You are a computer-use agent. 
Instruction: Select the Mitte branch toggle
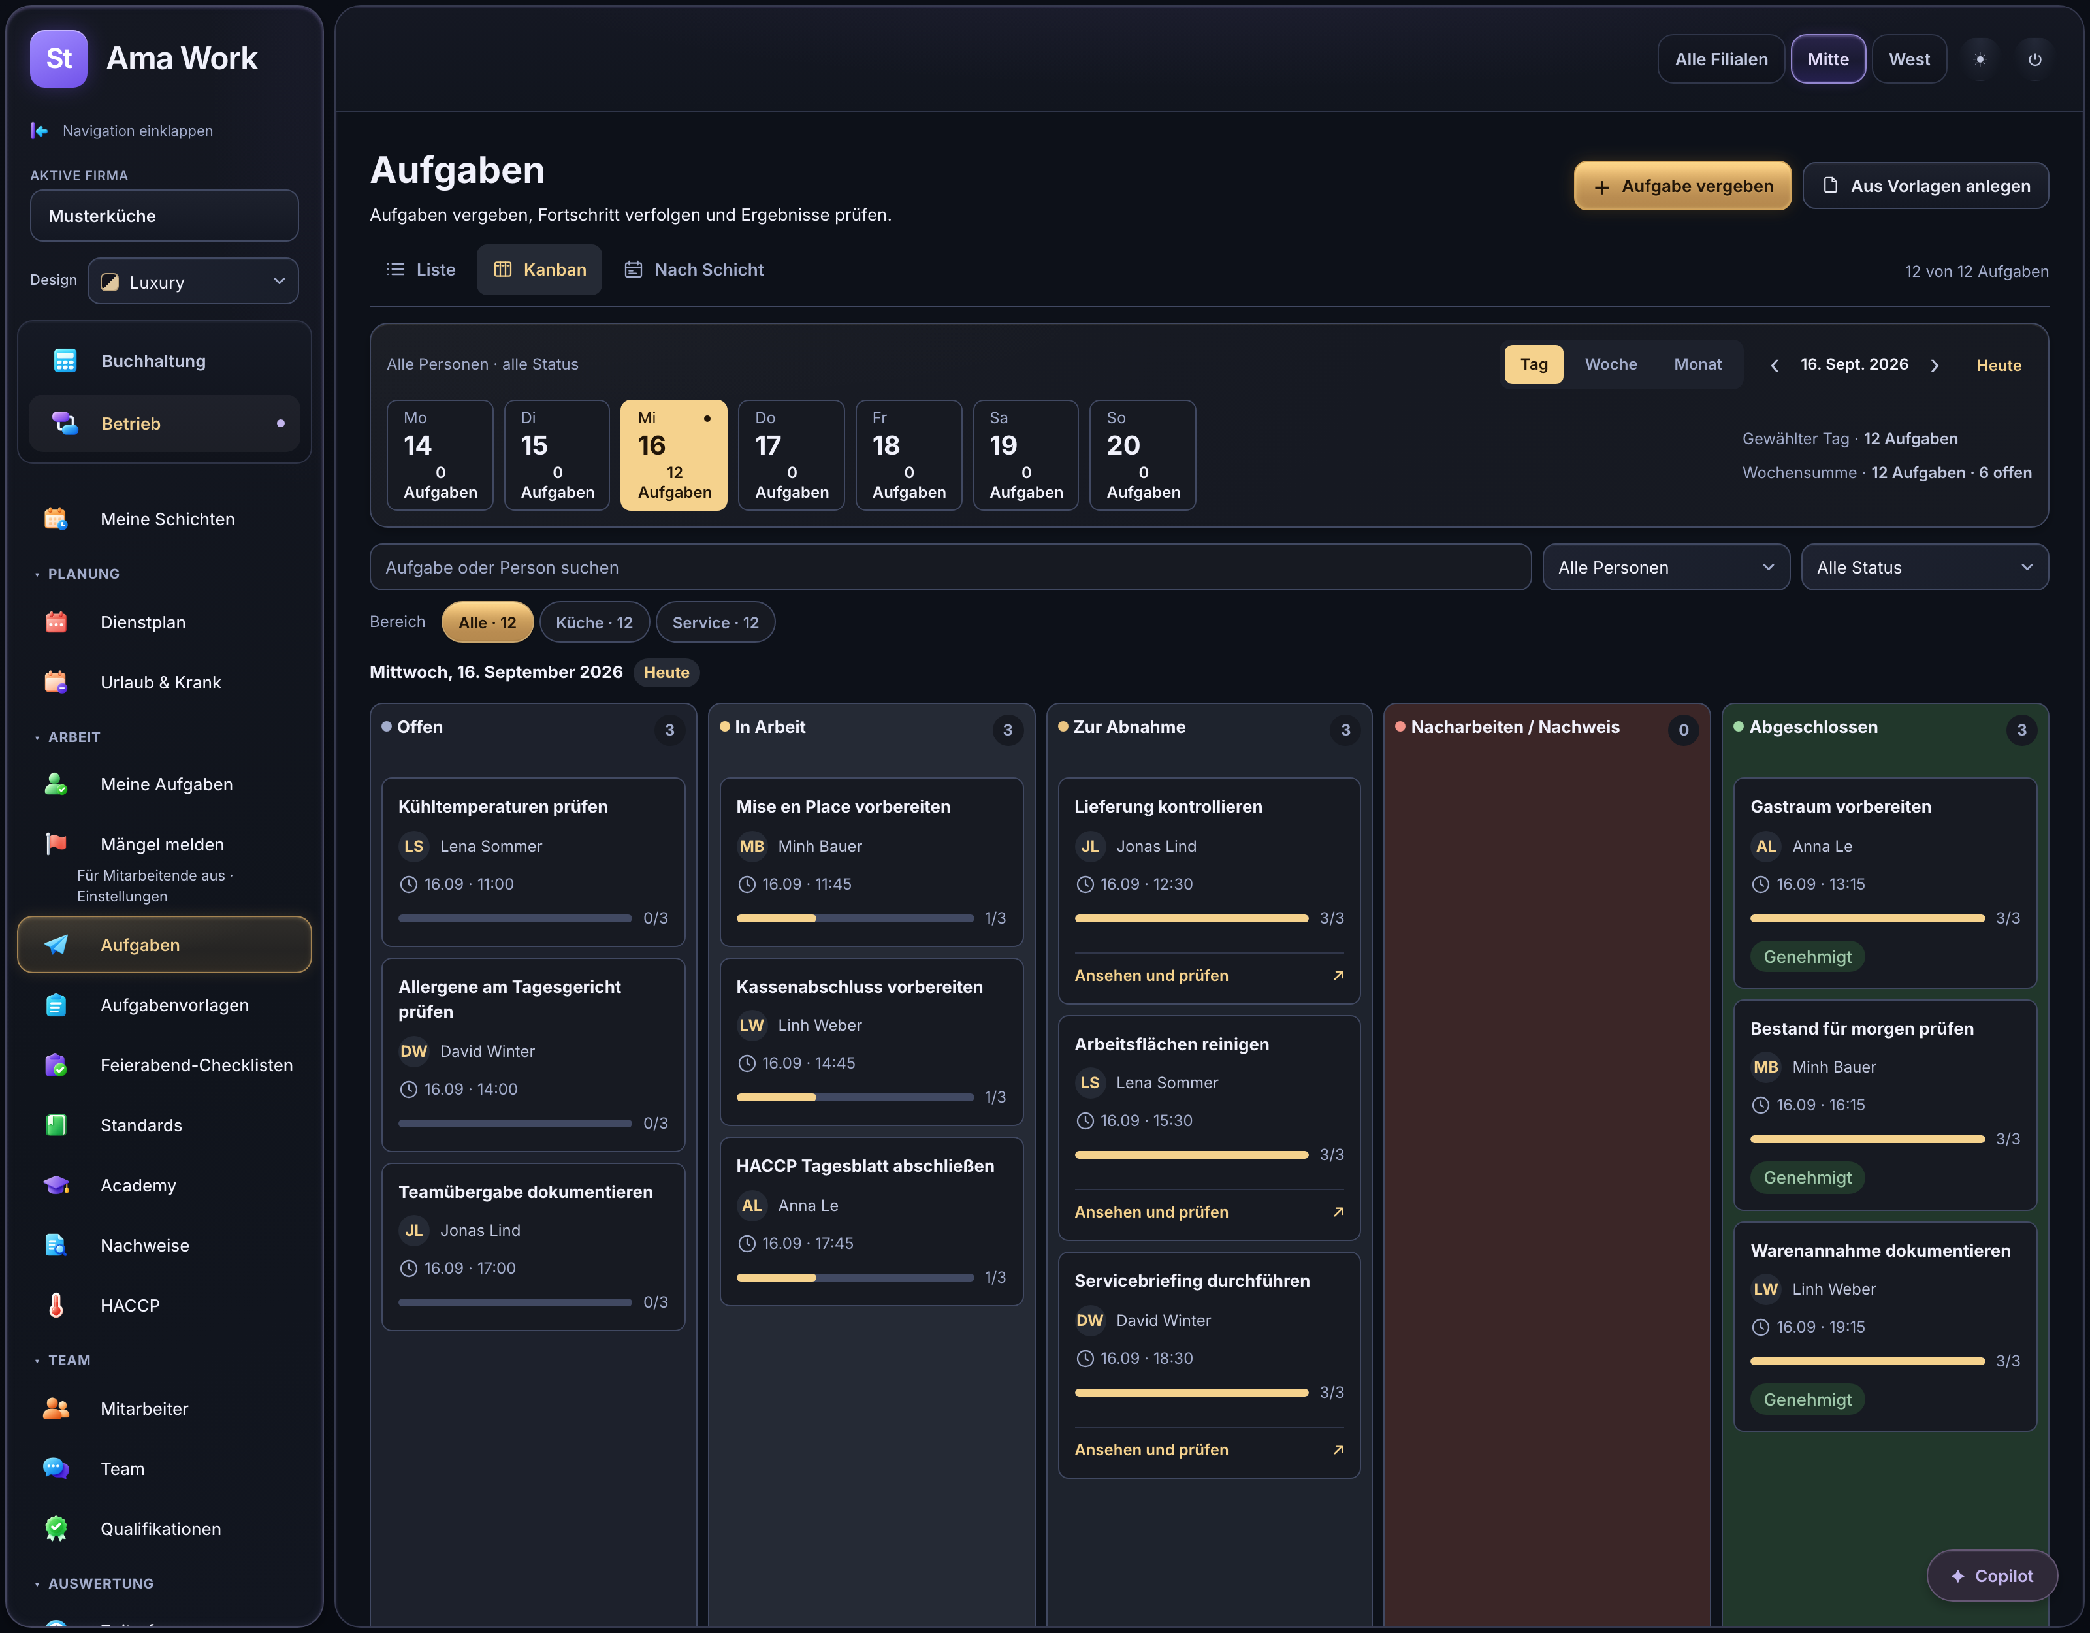[x=1828, y=59]
